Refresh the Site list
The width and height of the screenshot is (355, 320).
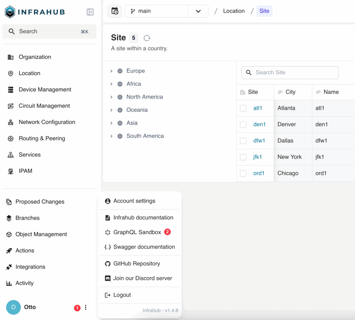(147, 38)
